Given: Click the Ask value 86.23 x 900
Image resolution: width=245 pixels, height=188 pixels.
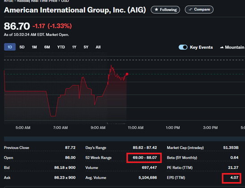Looking at the screenshot, I should coord(65,178).
